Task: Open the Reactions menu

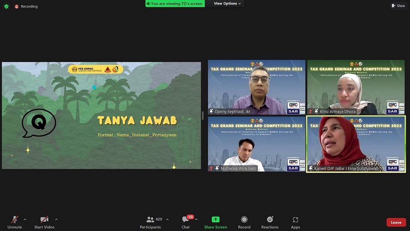Action: pyautogui.click(x=270, y=222)
